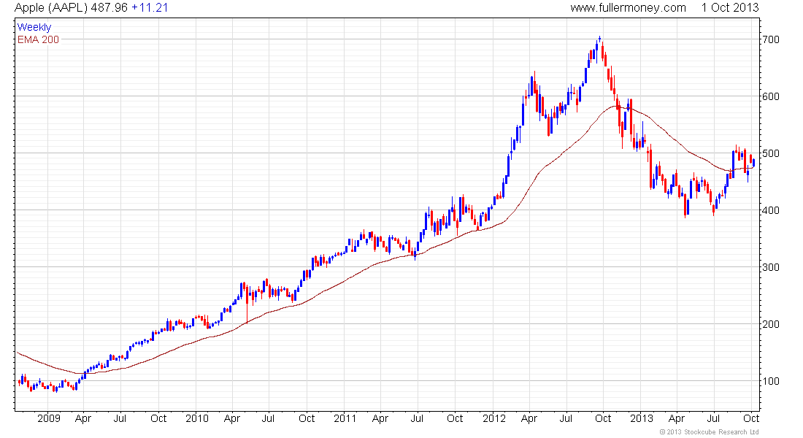Click the Oct label before 2013
The width and height of the screenshot is (803, 438).
pos(603,418)
